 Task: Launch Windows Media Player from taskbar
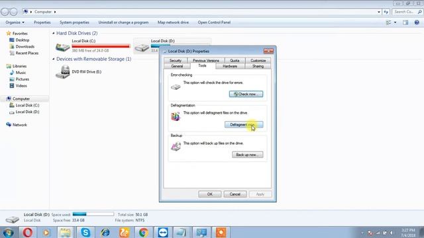(46, 232)
